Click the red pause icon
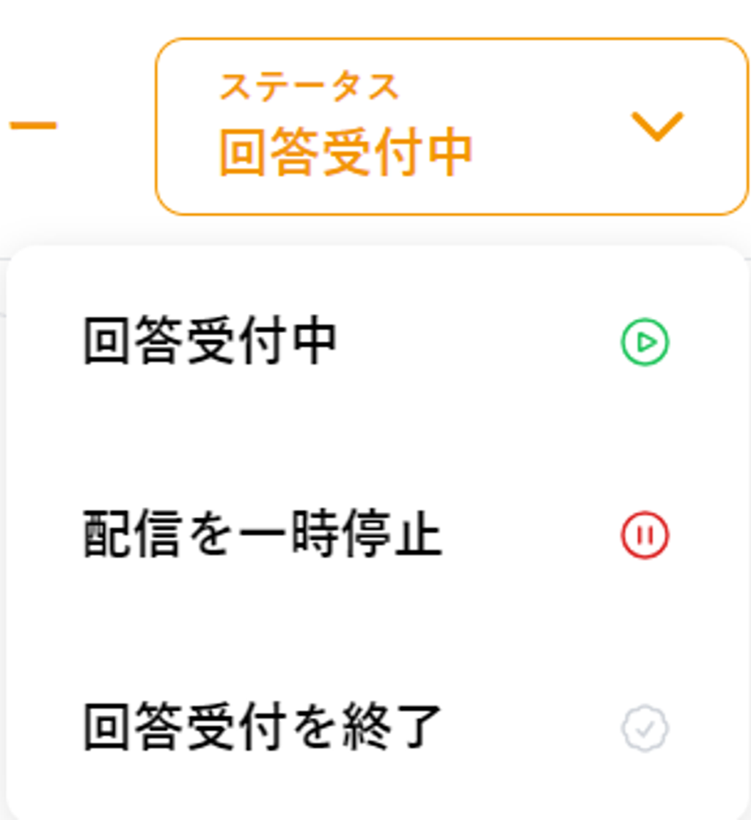 645,535
